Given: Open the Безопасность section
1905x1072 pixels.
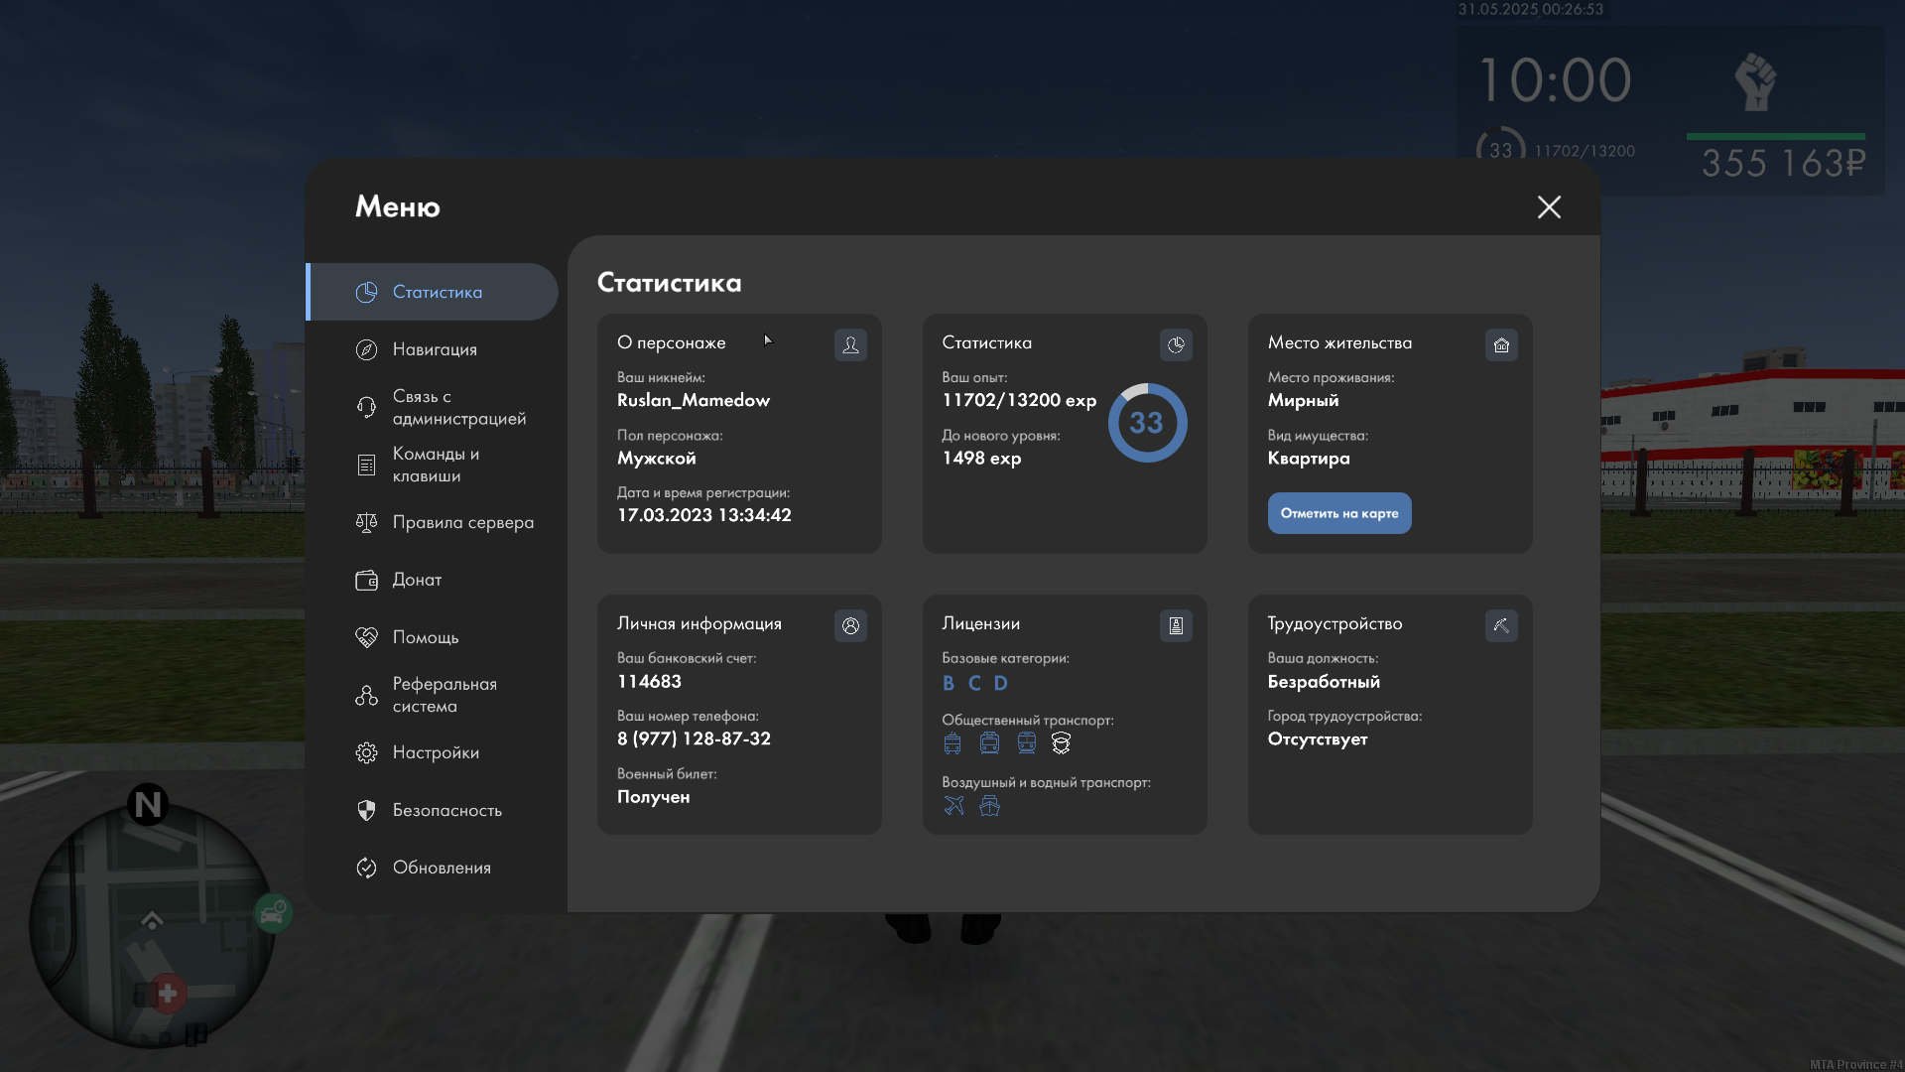Looking at the screenshot, I should point(446,810).
